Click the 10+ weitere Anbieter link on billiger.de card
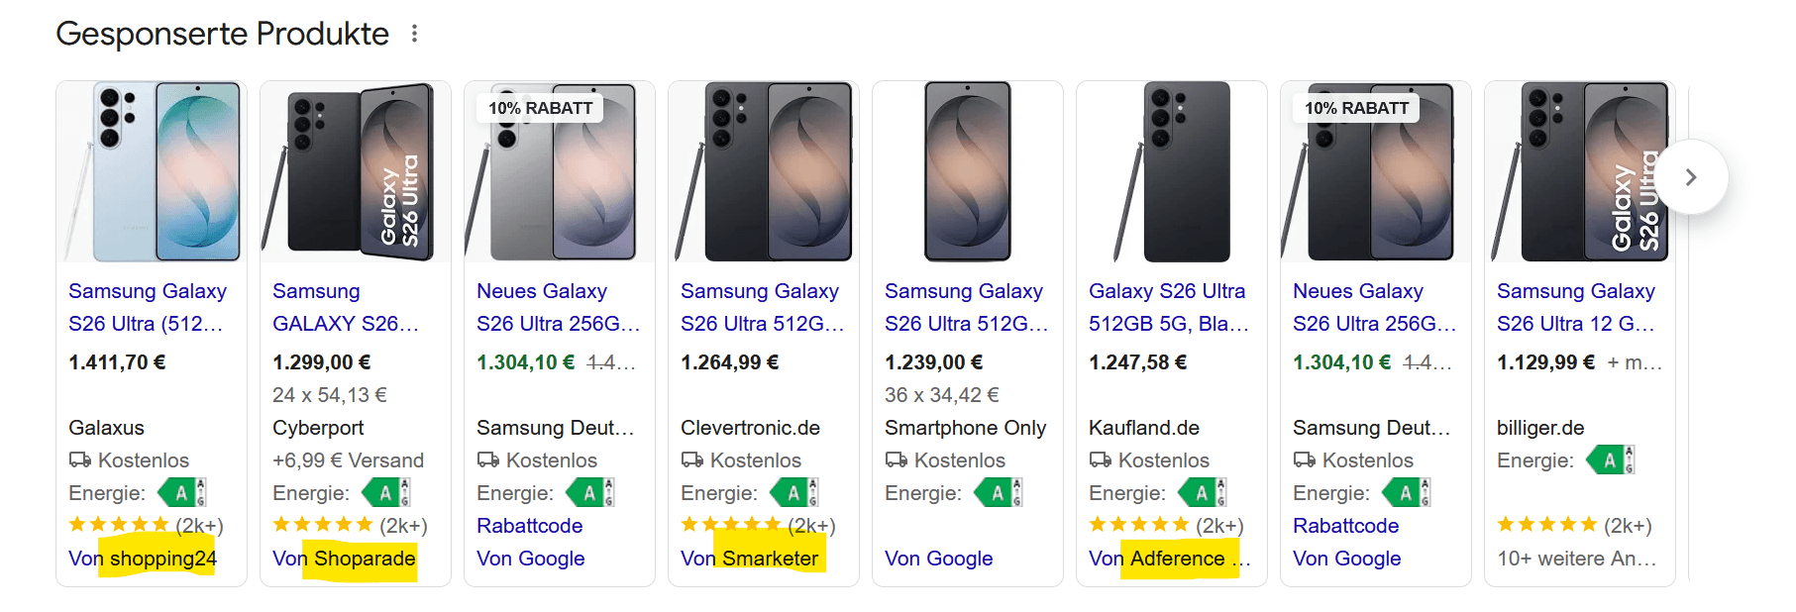 point(1576,558)
